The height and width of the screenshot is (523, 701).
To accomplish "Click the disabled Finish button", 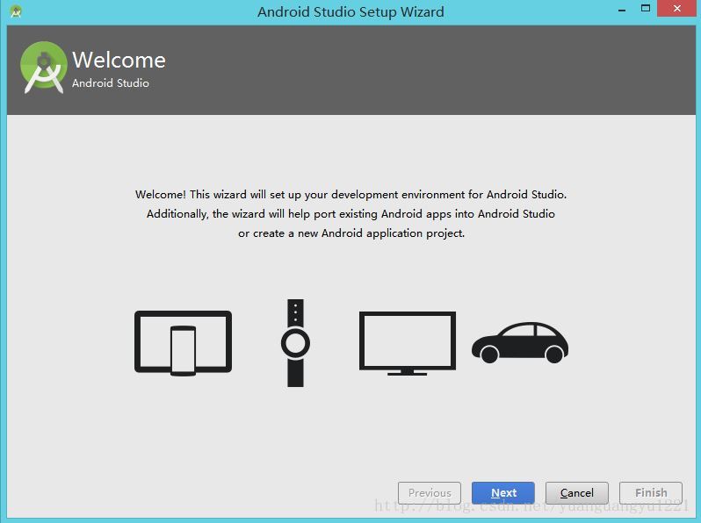I will click(x=650, y=492).
